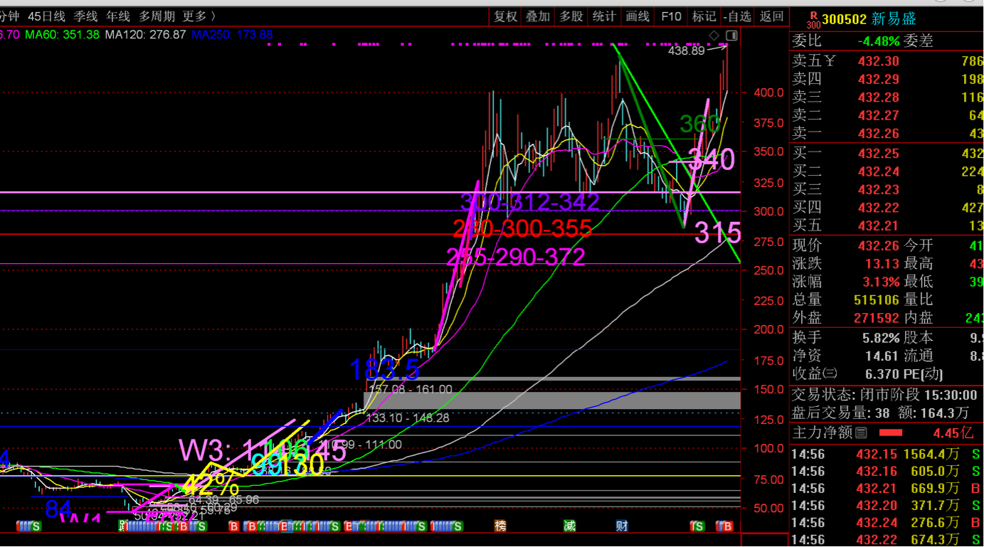Click the rightmost B trade marker icon
Screen dimensions: 984x547
tap(727, 526)
